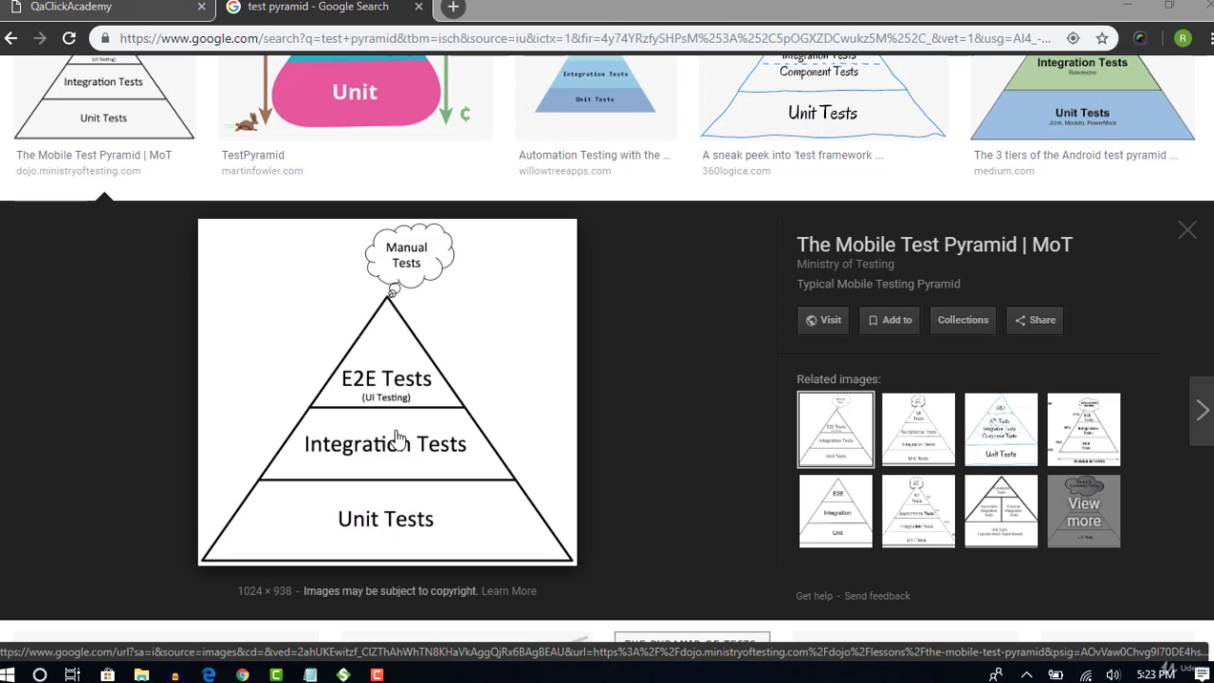
Task: Click the "TestPyramid" caption text
Action: point(252,155)
